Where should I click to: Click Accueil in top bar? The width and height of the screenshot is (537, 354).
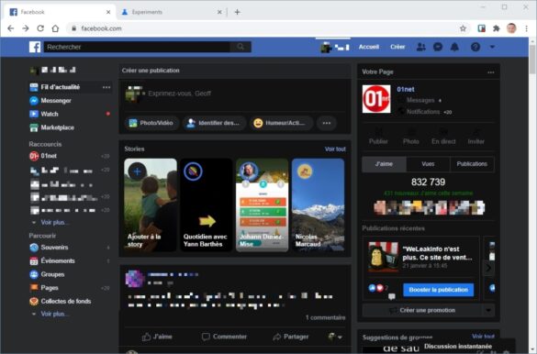(x=368, y=47)
